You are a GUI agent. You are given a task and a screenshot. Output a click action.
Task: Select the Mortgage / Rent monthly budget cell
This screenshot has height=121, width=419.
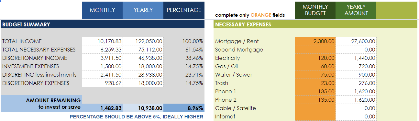pos(315,41)
